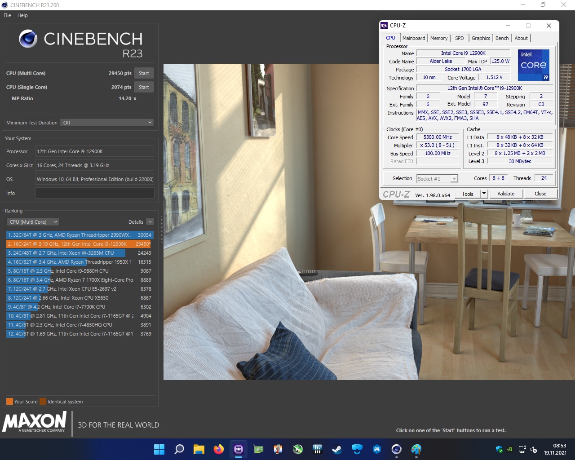Open the network tray icon

[x=522, y=449]
